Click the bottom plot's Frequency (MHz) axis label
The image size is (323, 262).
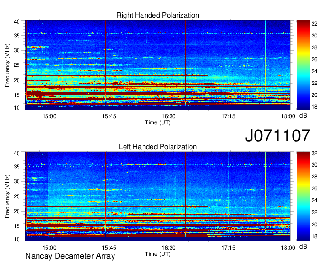pos(7,196)
